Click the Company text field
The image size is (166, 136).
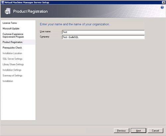click(103, 37)
